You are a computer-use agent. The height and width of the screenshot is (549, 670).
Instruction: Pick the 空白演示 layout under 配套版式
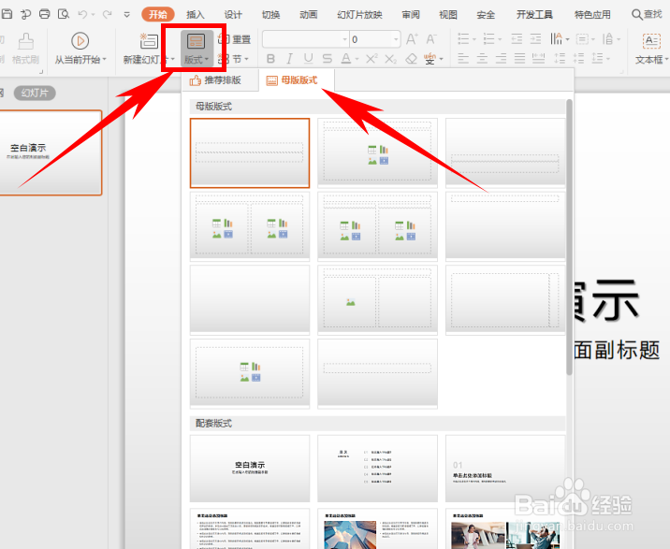[x=250, y=469]
